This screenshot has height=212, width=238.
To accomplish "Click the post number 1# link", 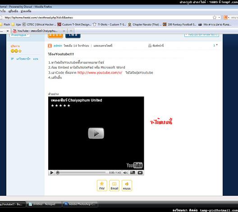I will tap(215, 45).
